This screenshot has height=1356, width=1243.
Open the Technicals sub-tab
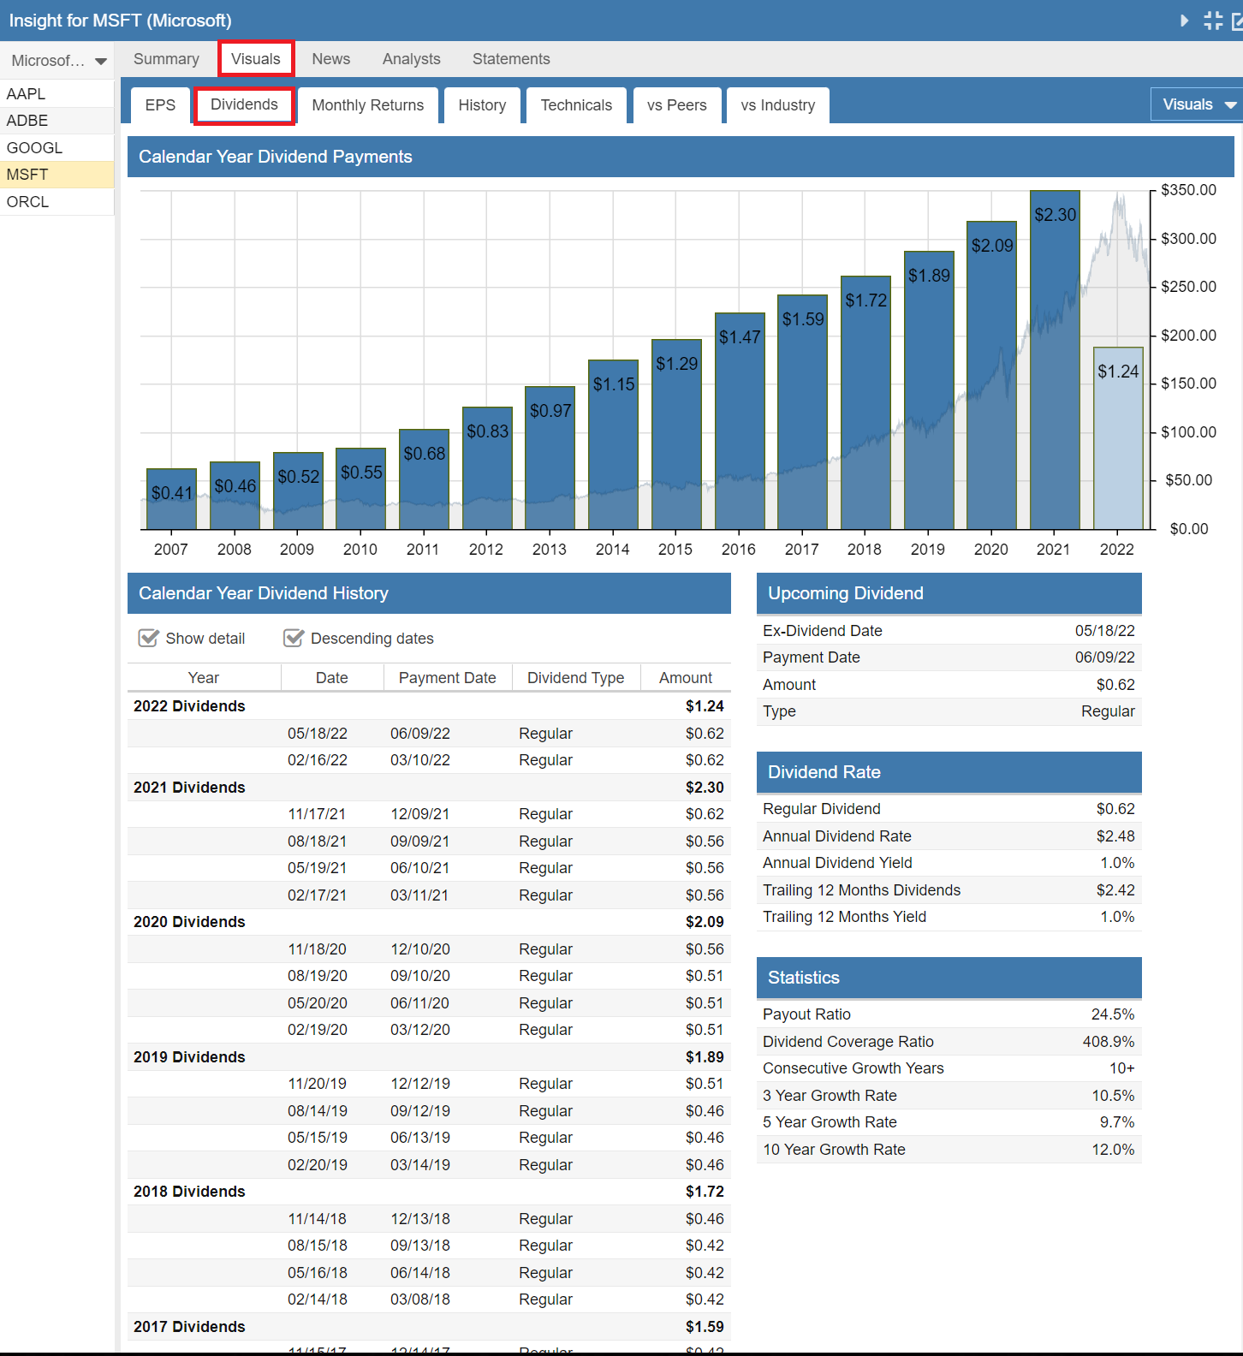pyautogui.click(x=576, y=105)
